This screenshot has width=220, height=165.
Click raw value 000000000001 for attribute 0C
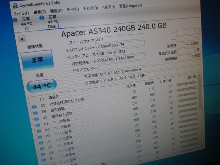click(x=187, y=95)
